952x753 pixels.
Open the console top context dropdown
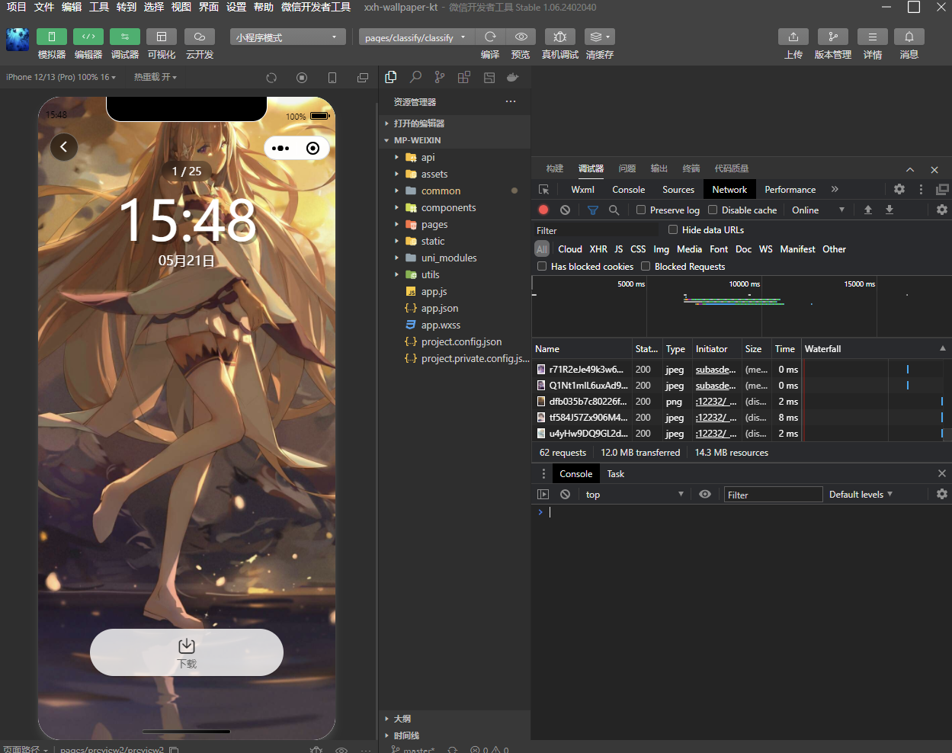pyautogui.click(x=634, y=494)
